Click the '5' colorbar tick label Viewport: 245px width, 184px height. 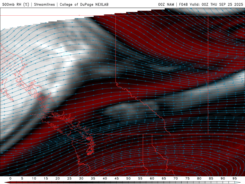22,178
